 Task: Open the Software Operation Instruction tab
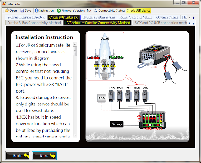(x=26, y=17)
